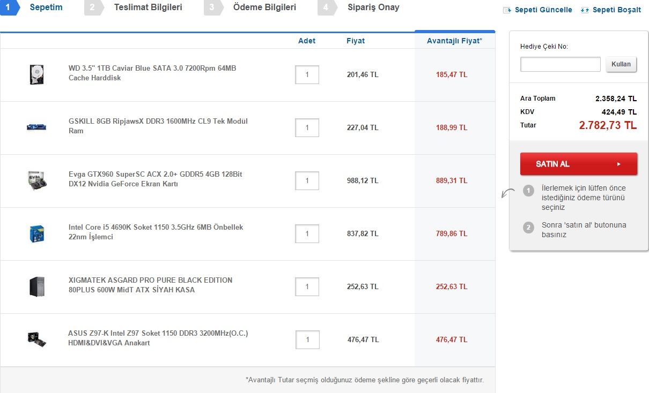Open the GSKILL 8GB RipjawsX product link
Image resolution: width=649 pixels, height=393 pixels.
pos(158,126)
